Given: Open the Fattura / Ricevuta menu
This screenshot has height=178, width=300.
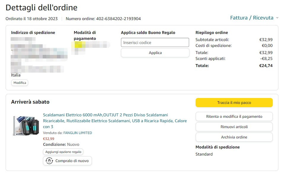Looking at the screenshot, I should (252, 18).
